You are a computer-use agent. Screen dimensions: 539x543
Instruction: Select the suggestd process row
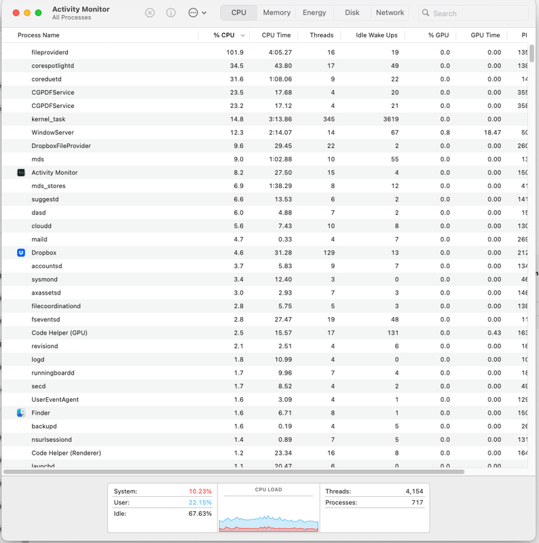[x=265, y=199]
